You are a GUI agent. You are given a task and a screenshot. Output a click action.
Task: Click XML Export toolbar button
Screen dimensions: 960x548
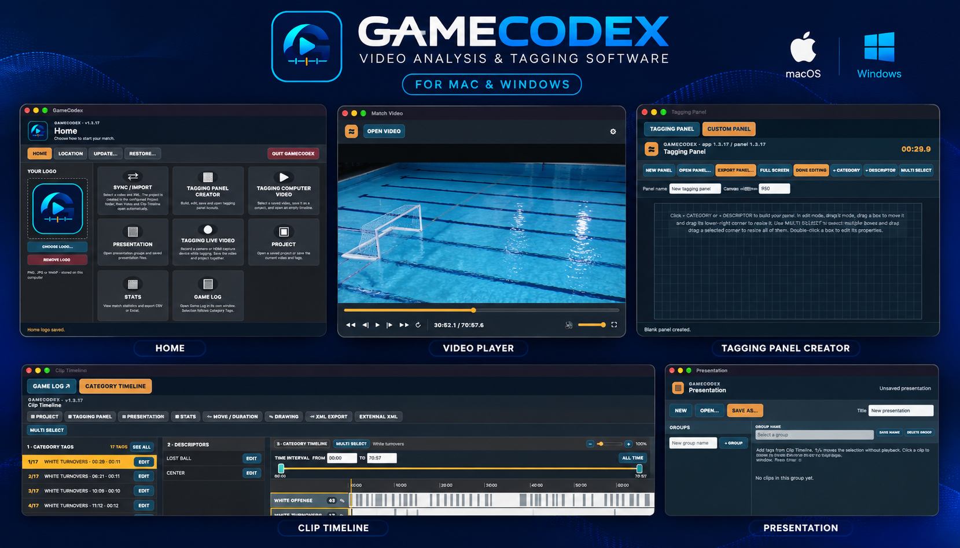pyautogui.click(x=329, y=417)
